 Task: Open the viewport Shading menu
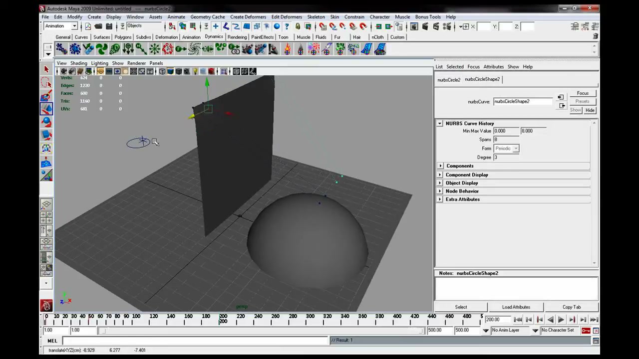click(78, 63)
